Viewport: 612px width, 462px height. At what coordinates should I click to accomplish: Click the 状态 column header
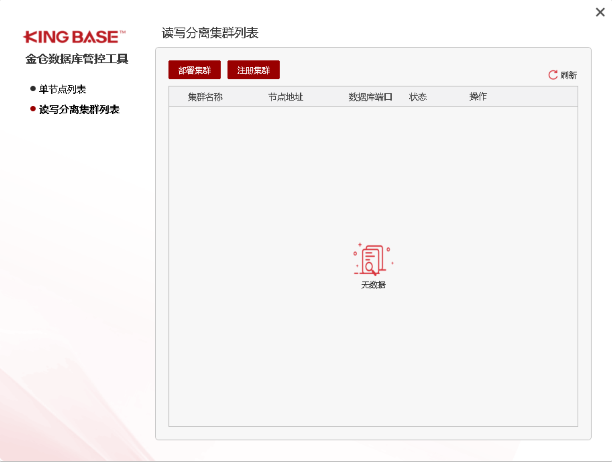coord(418,97)
